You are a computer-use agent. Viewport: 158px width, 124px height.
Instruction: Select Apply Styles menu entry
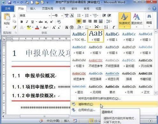(114, 110)
